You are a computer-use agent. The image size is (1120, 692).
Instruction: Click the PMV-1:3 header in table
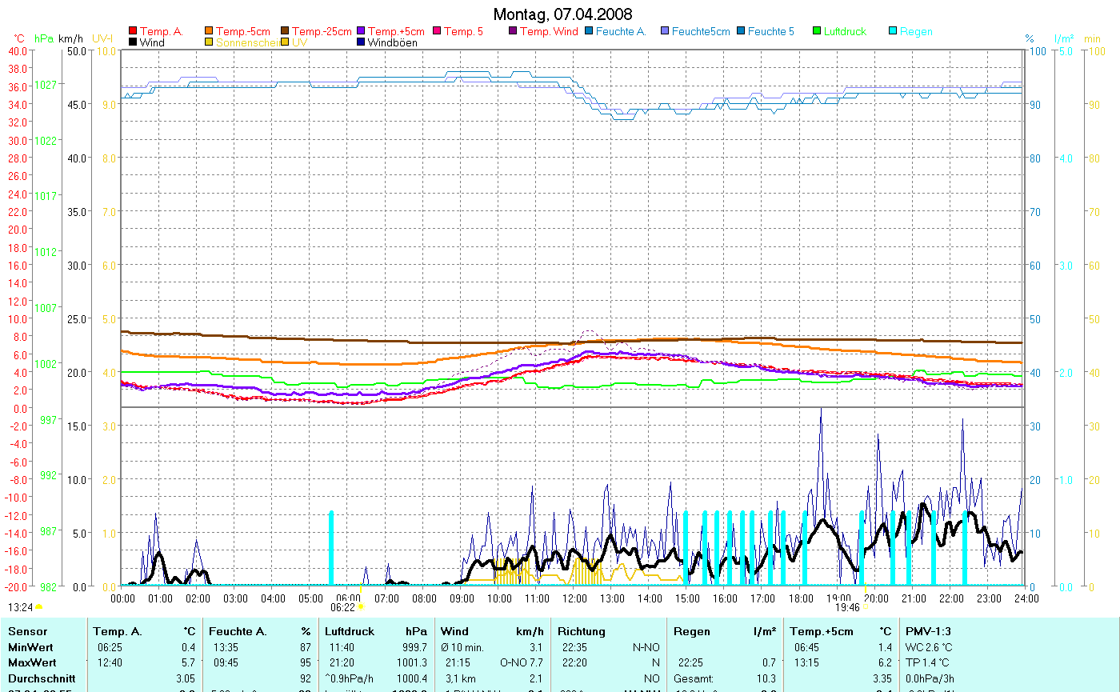[928, 631]
